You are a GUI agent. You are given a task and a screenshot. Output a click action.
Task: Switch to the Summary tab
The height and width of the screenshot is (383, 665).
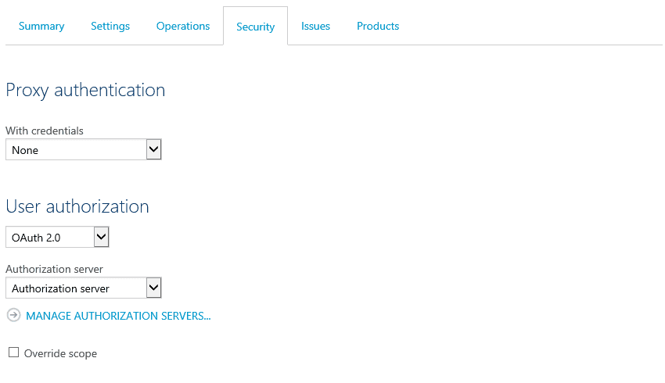tap(41, 26)
